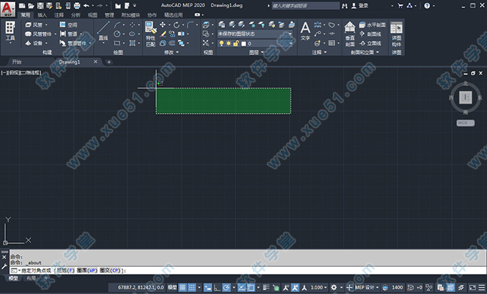Switch to the 管理 ribbon tab
The height and width of the screenshot is (294, 487).
click(x=109, y=15)
